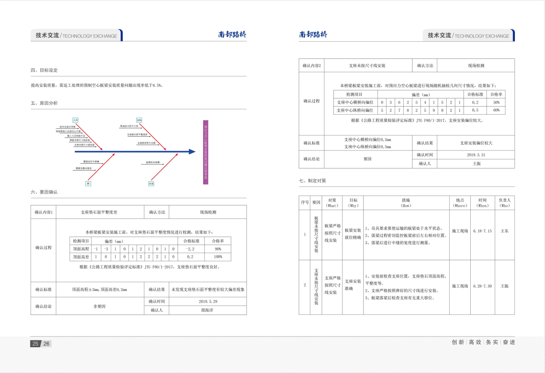Select the heading "四、目标设定"
The width and height of the screenshot is (545, 373).
pos(44,70)
